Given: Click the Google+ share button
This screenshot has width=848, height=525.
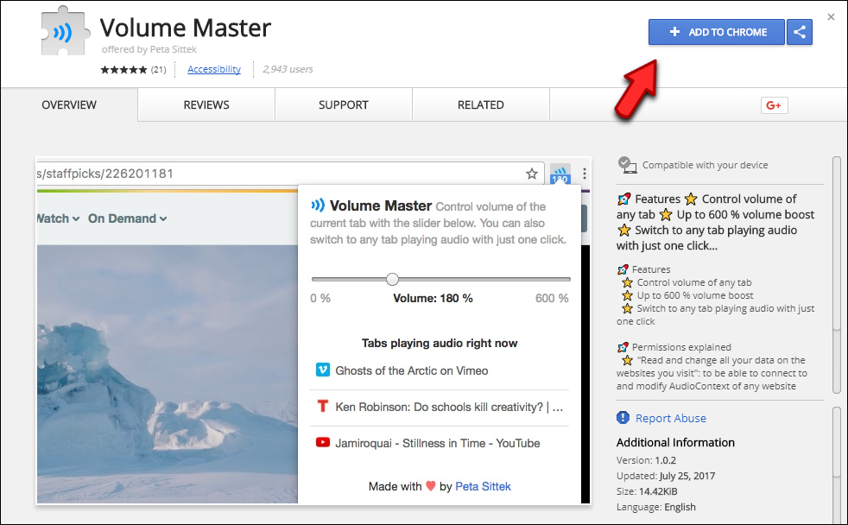Looking at the screenshot, I should click(x=774, y=105).
